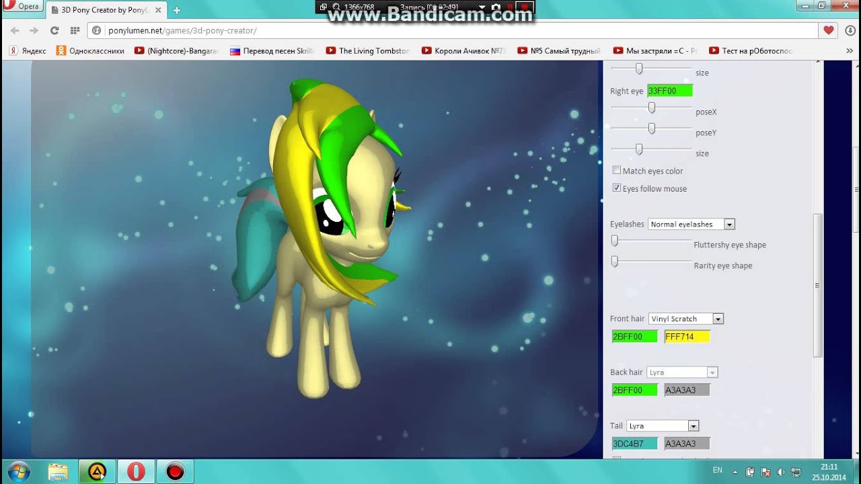Pause the Bandicam recording
The image size is (861, 484).
[x=511, y=7]
